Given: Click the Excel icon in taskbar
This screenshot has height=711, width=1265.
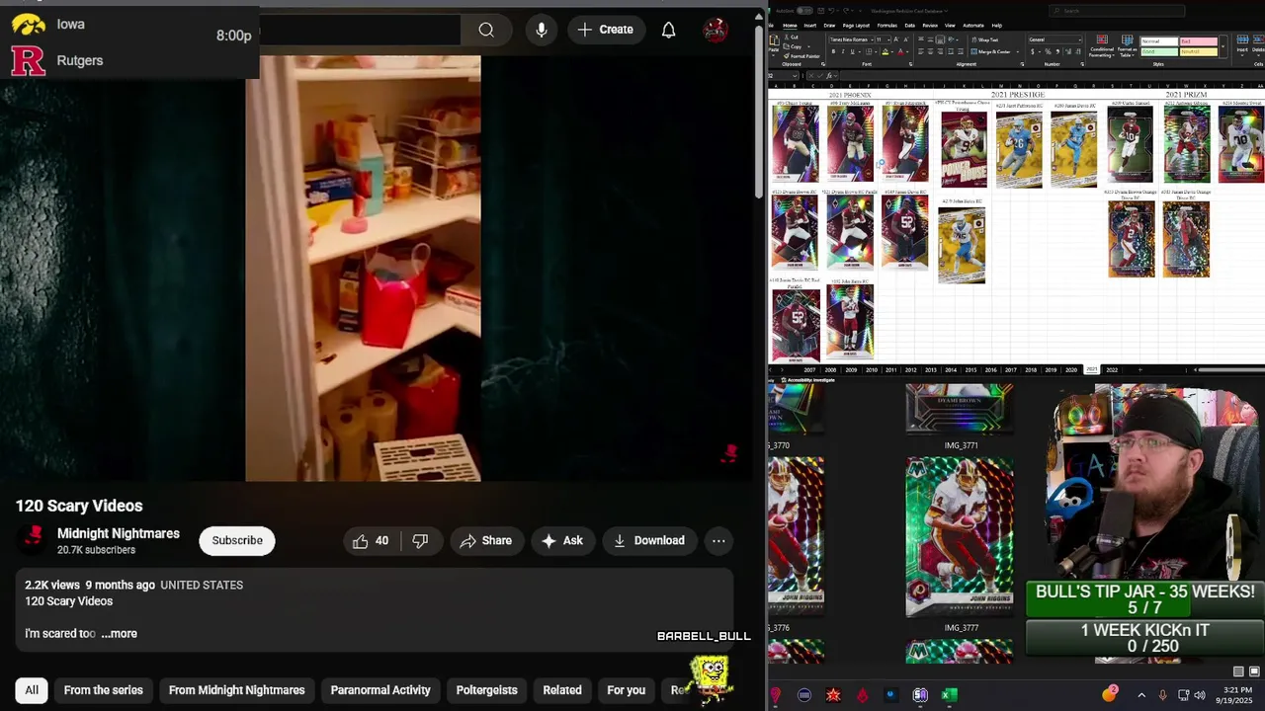Looking at the screenshot, I should click(949, 695).
